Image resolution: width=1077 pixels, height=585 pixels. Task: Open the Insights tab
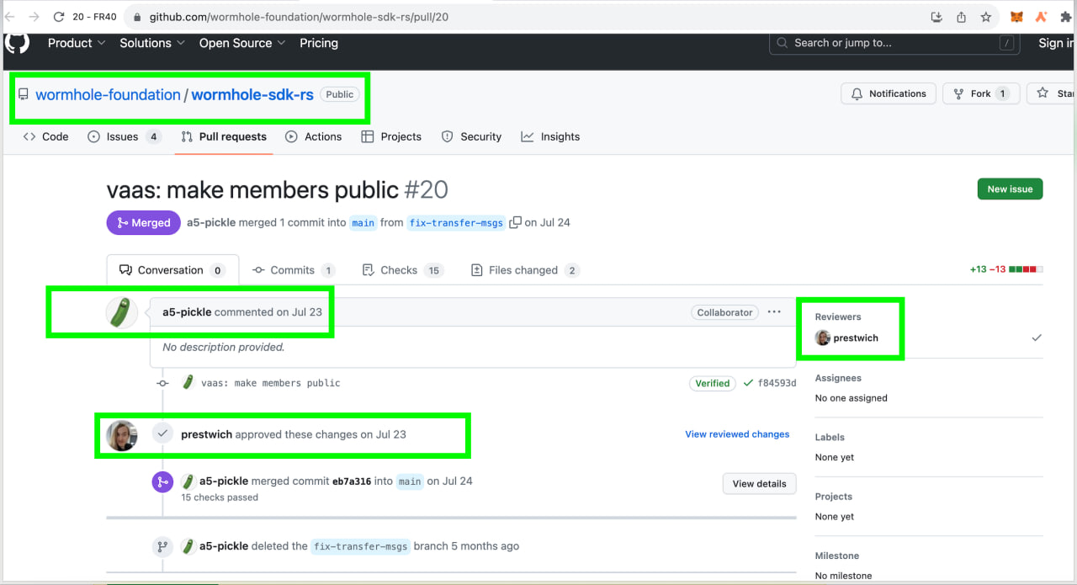(550, 136)
